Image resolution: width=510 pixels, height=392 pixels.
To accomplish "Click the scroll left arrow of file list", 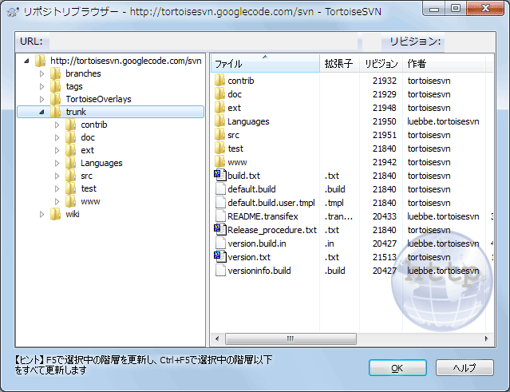I will [217, 339].
